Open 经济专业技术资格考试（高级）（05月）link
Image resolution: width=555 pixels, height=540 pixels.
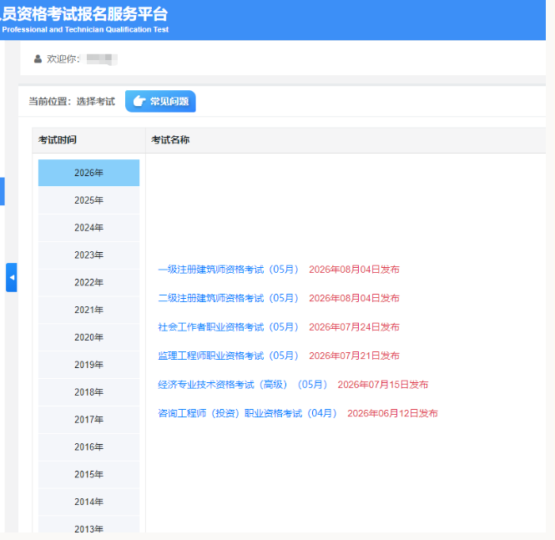coord(243,385)
